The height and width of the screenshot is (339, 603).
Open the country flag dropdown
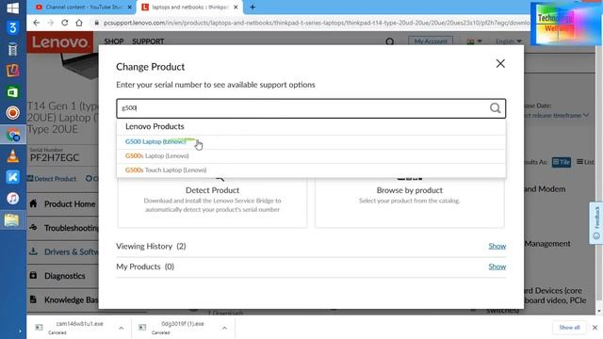(x=474, y=41)
